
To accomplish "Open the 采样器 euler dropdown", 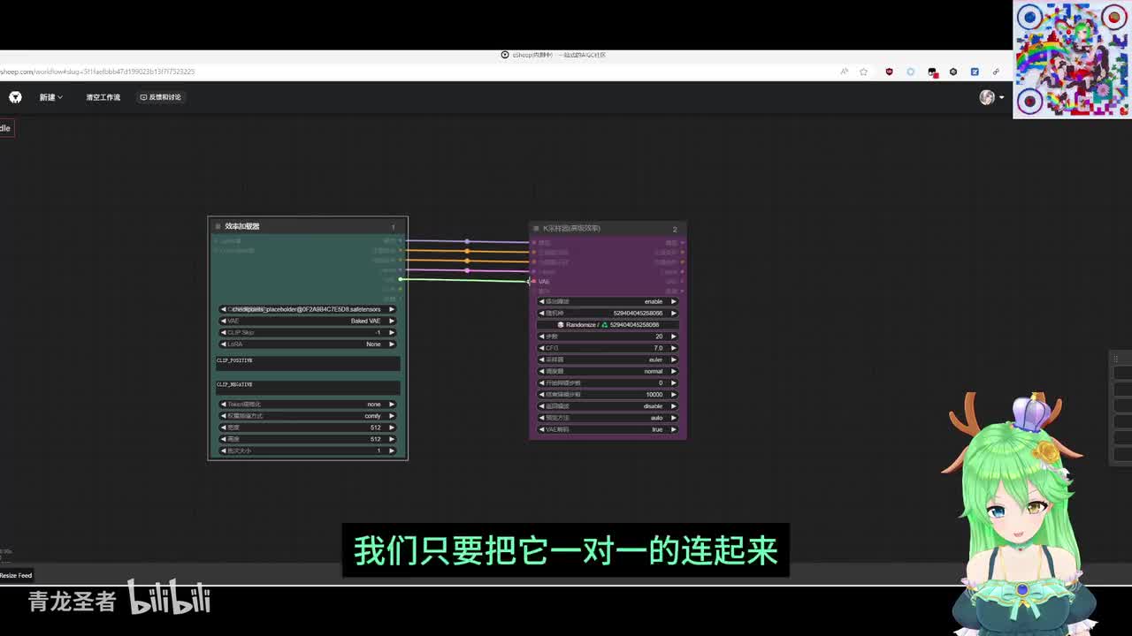I will coord(608,360).
